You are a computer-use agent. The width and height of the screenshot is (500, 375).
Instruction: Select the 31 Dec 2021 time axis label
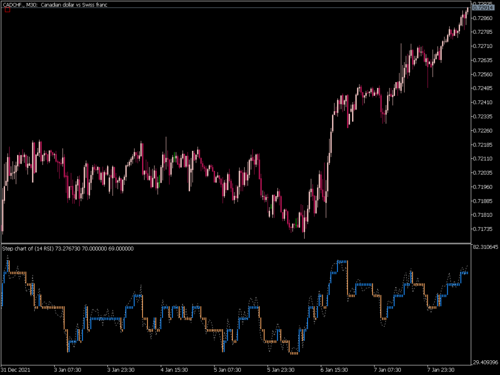[15, 370]
